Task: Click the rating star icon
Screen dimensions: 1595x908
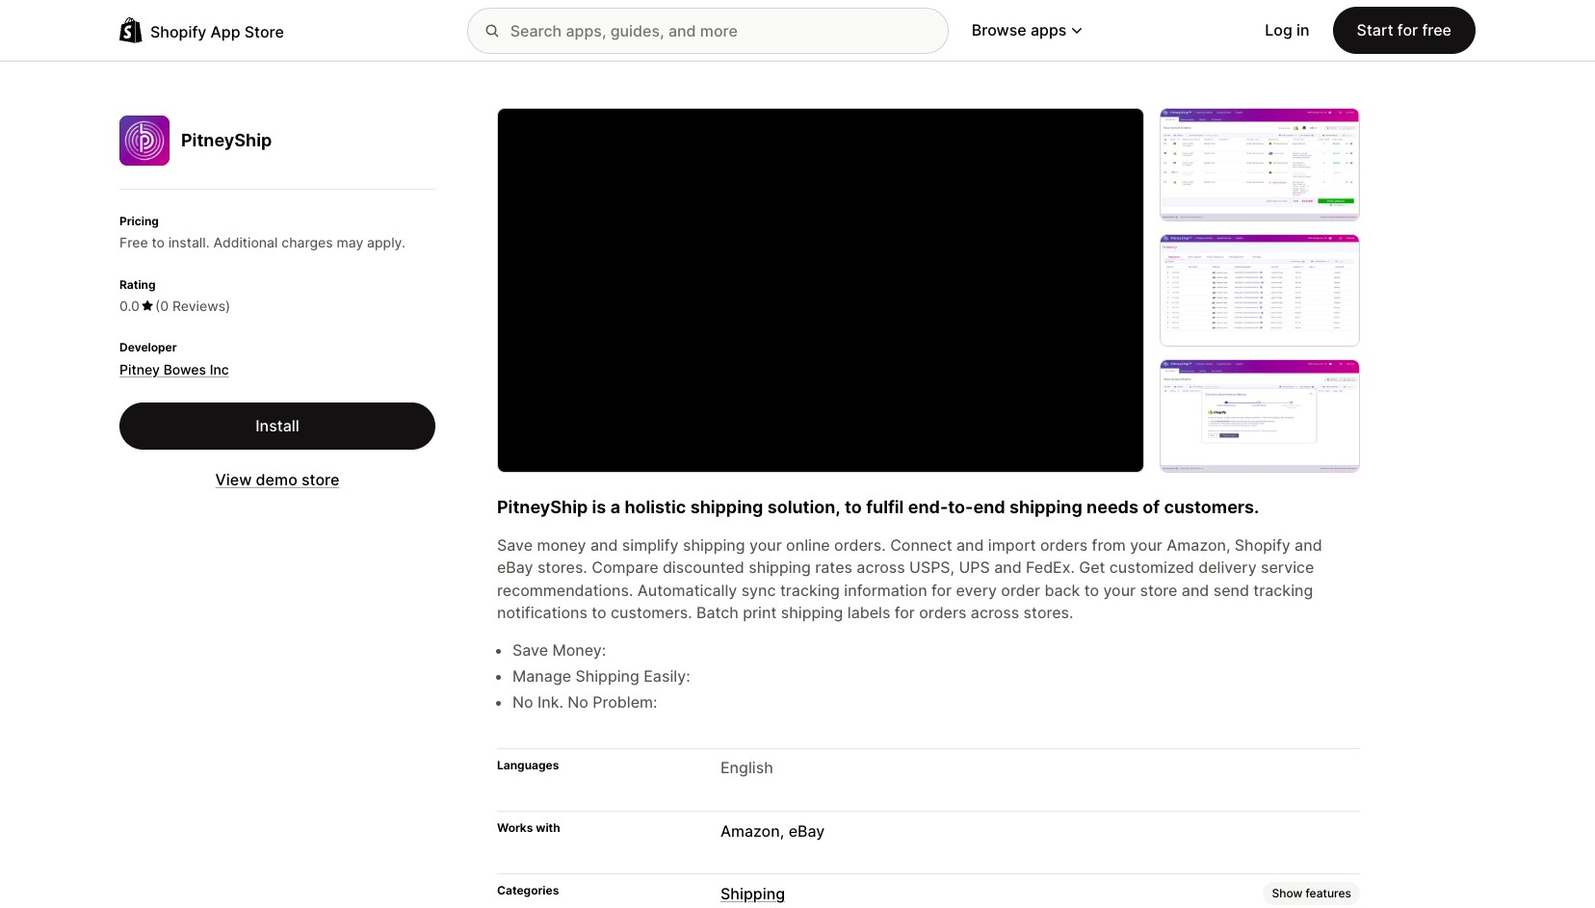Action: tap(147, 306)
